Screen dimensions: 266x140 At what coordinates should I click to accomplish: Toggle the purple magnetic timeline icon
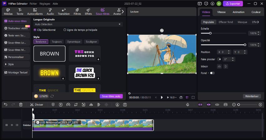(209, 105)
